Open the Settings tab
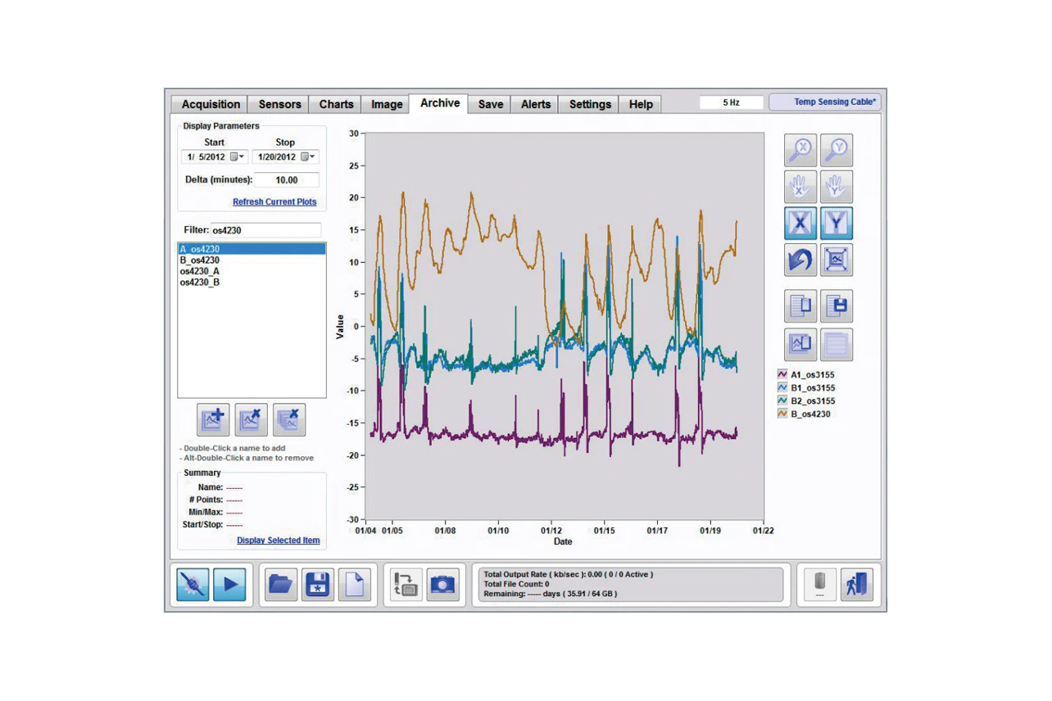Image resolution: width=1052 pixels, height=701 pixels. pos(590,104)
